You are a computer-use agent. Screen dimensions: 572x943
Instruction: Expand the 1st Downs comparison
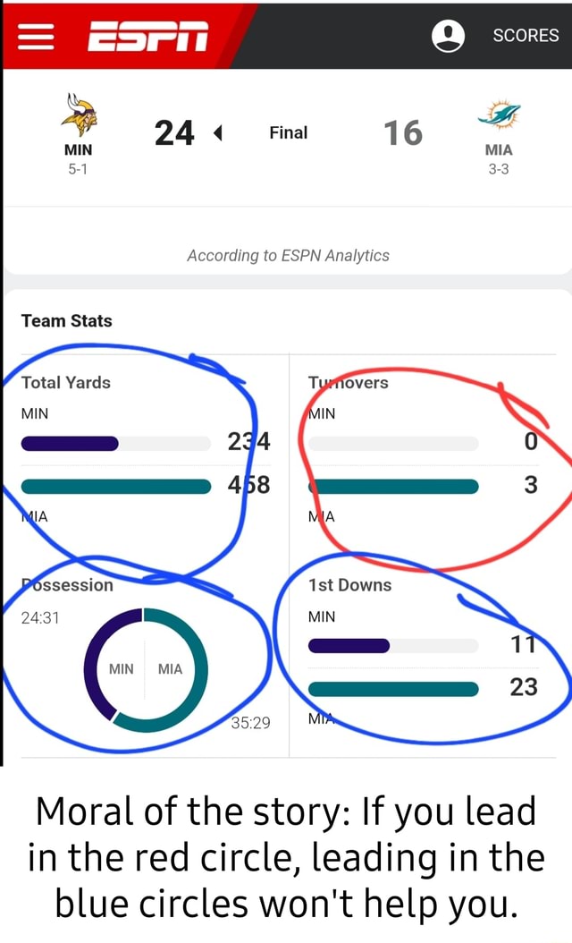point(350,585)
